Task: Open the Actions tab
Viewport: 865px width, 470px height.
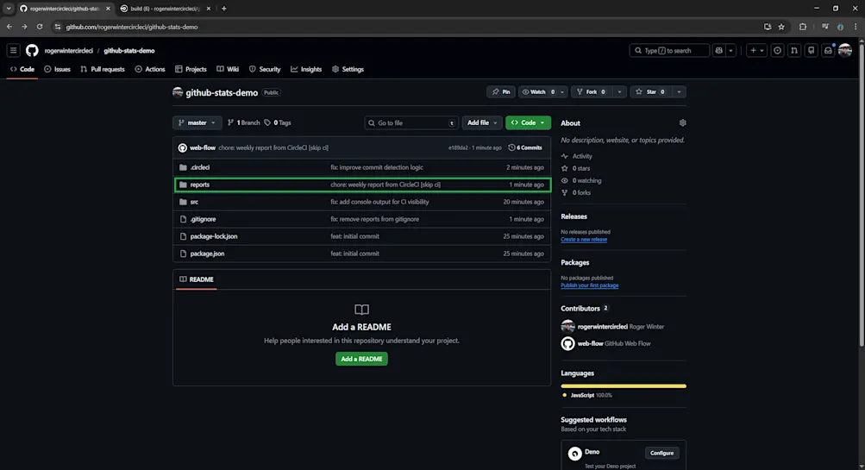Action: click(150, 69)
